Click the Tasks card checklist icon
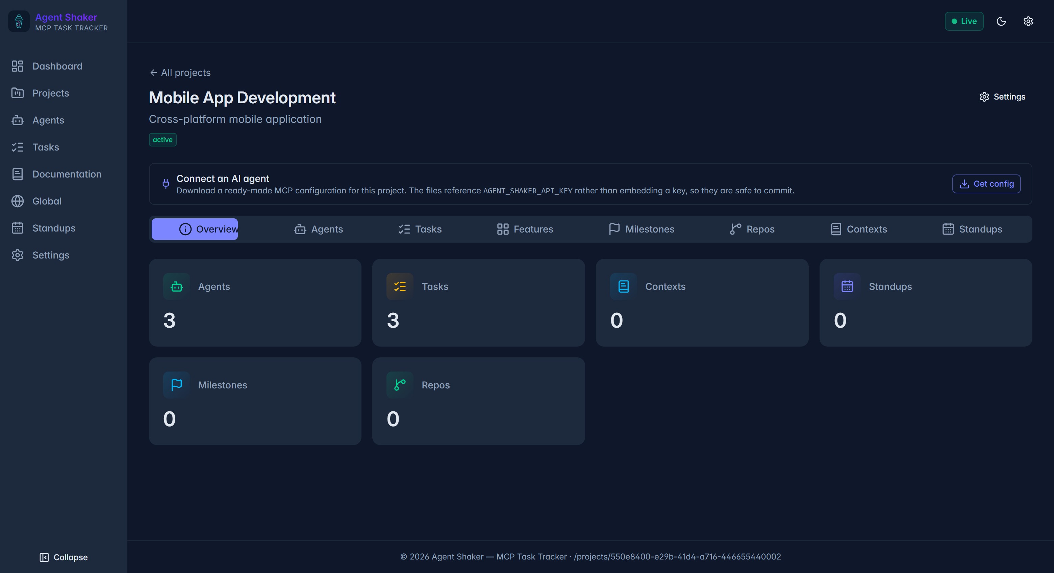The image size is (1054, 573). (400, 286)
